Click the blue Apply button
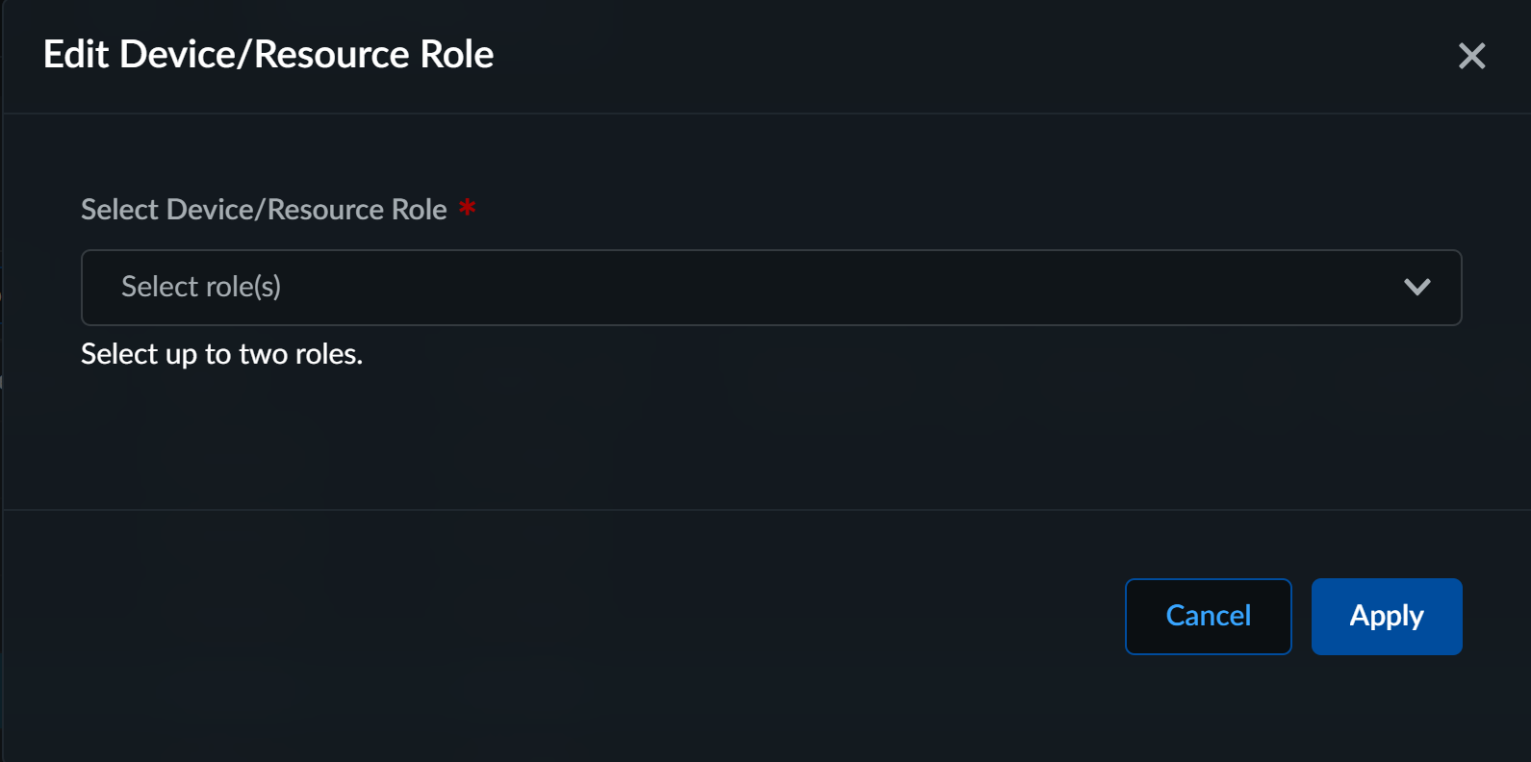 tap(1386, 616)
